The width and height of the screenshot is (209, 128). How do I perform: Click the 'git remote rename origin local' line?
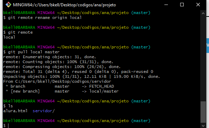click(x=42, y=18)
